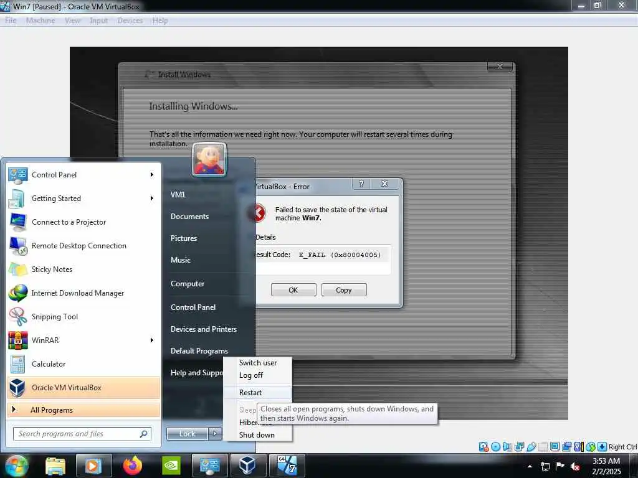The width and height of the screenshot is (638, 478).
Task: Choose Log off from the power menu
Action: (257, 375)
